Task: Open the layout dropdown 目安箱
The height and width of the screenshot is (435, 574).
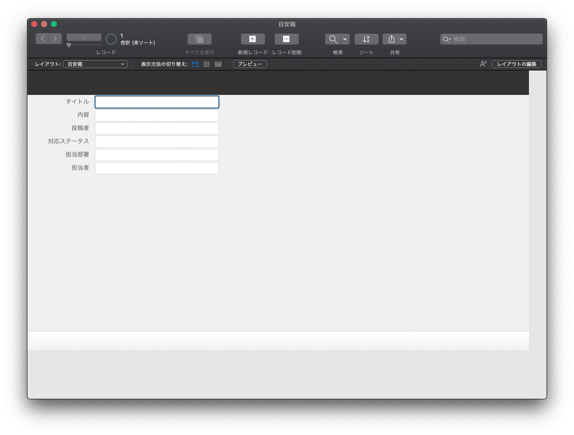Action: (x=96, y=64)
